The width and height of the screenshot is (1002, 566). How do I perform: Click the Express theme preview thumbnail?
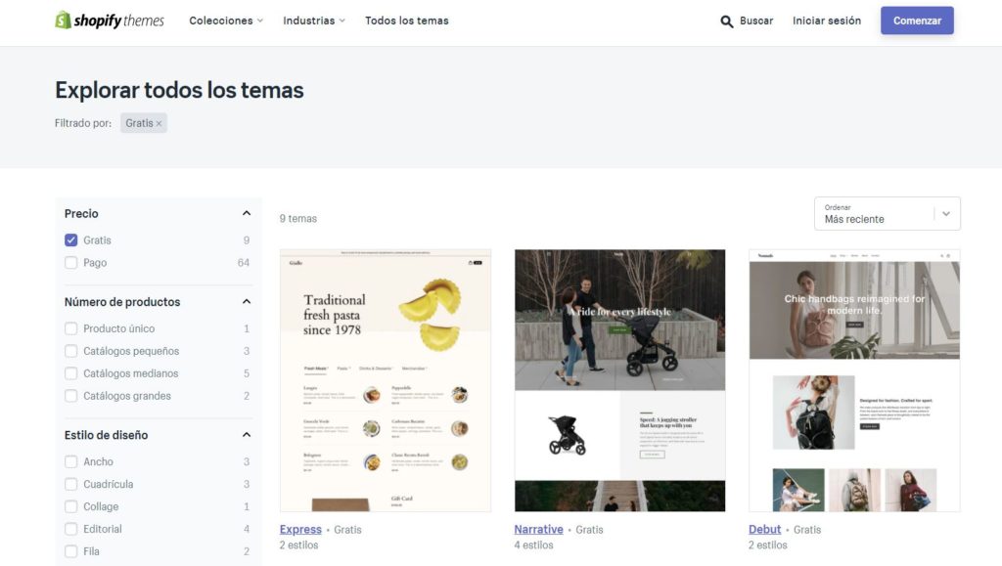pyautogui.click(x=386, y=380)
